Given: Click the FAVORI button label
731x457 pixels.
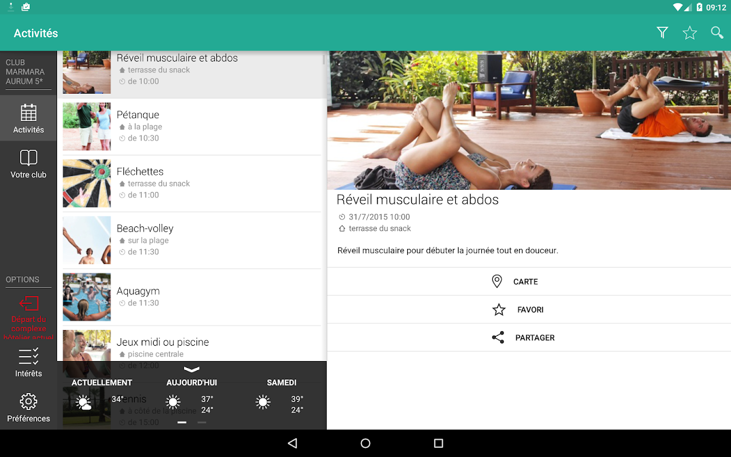Looking at the screenshot, I should (x=530, y=310).
